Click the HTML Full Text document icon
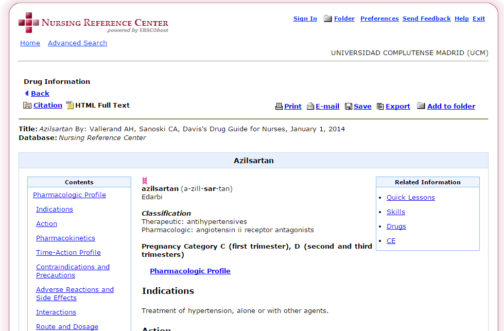504x331 pixels. click(x=69, y=105)
